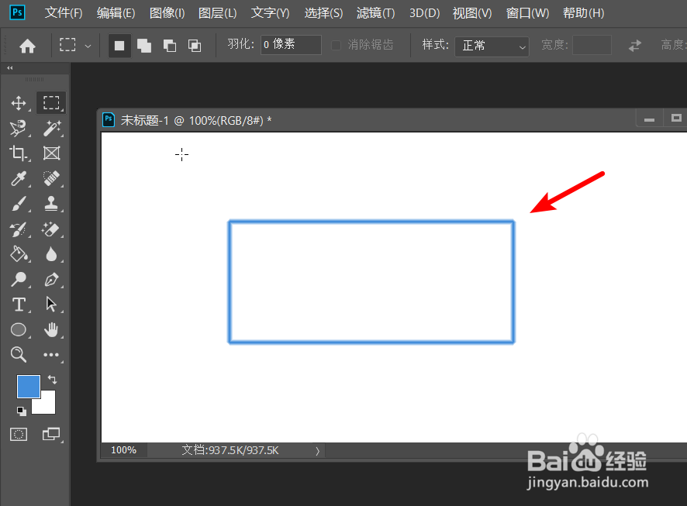Screen dimensions: 687x506
Task: Open the 编辑(E) menu
Action: (116, 13)
